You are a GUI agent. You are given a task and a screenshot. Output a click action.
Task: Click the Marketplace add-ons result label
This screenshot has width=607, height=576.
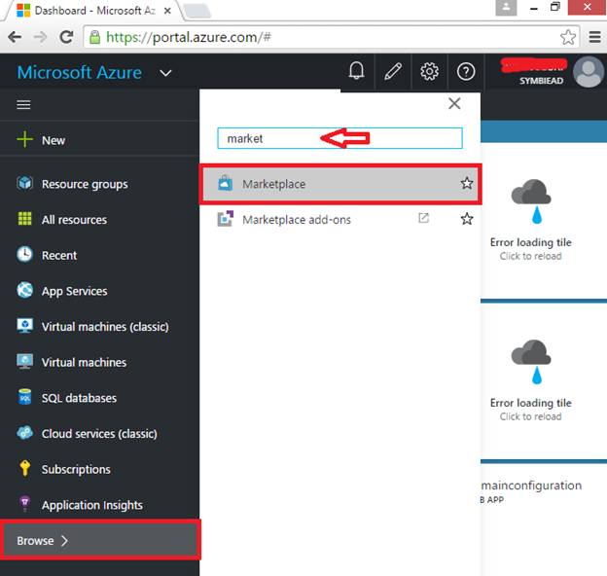pyautogui.click(x=297, y=220)
